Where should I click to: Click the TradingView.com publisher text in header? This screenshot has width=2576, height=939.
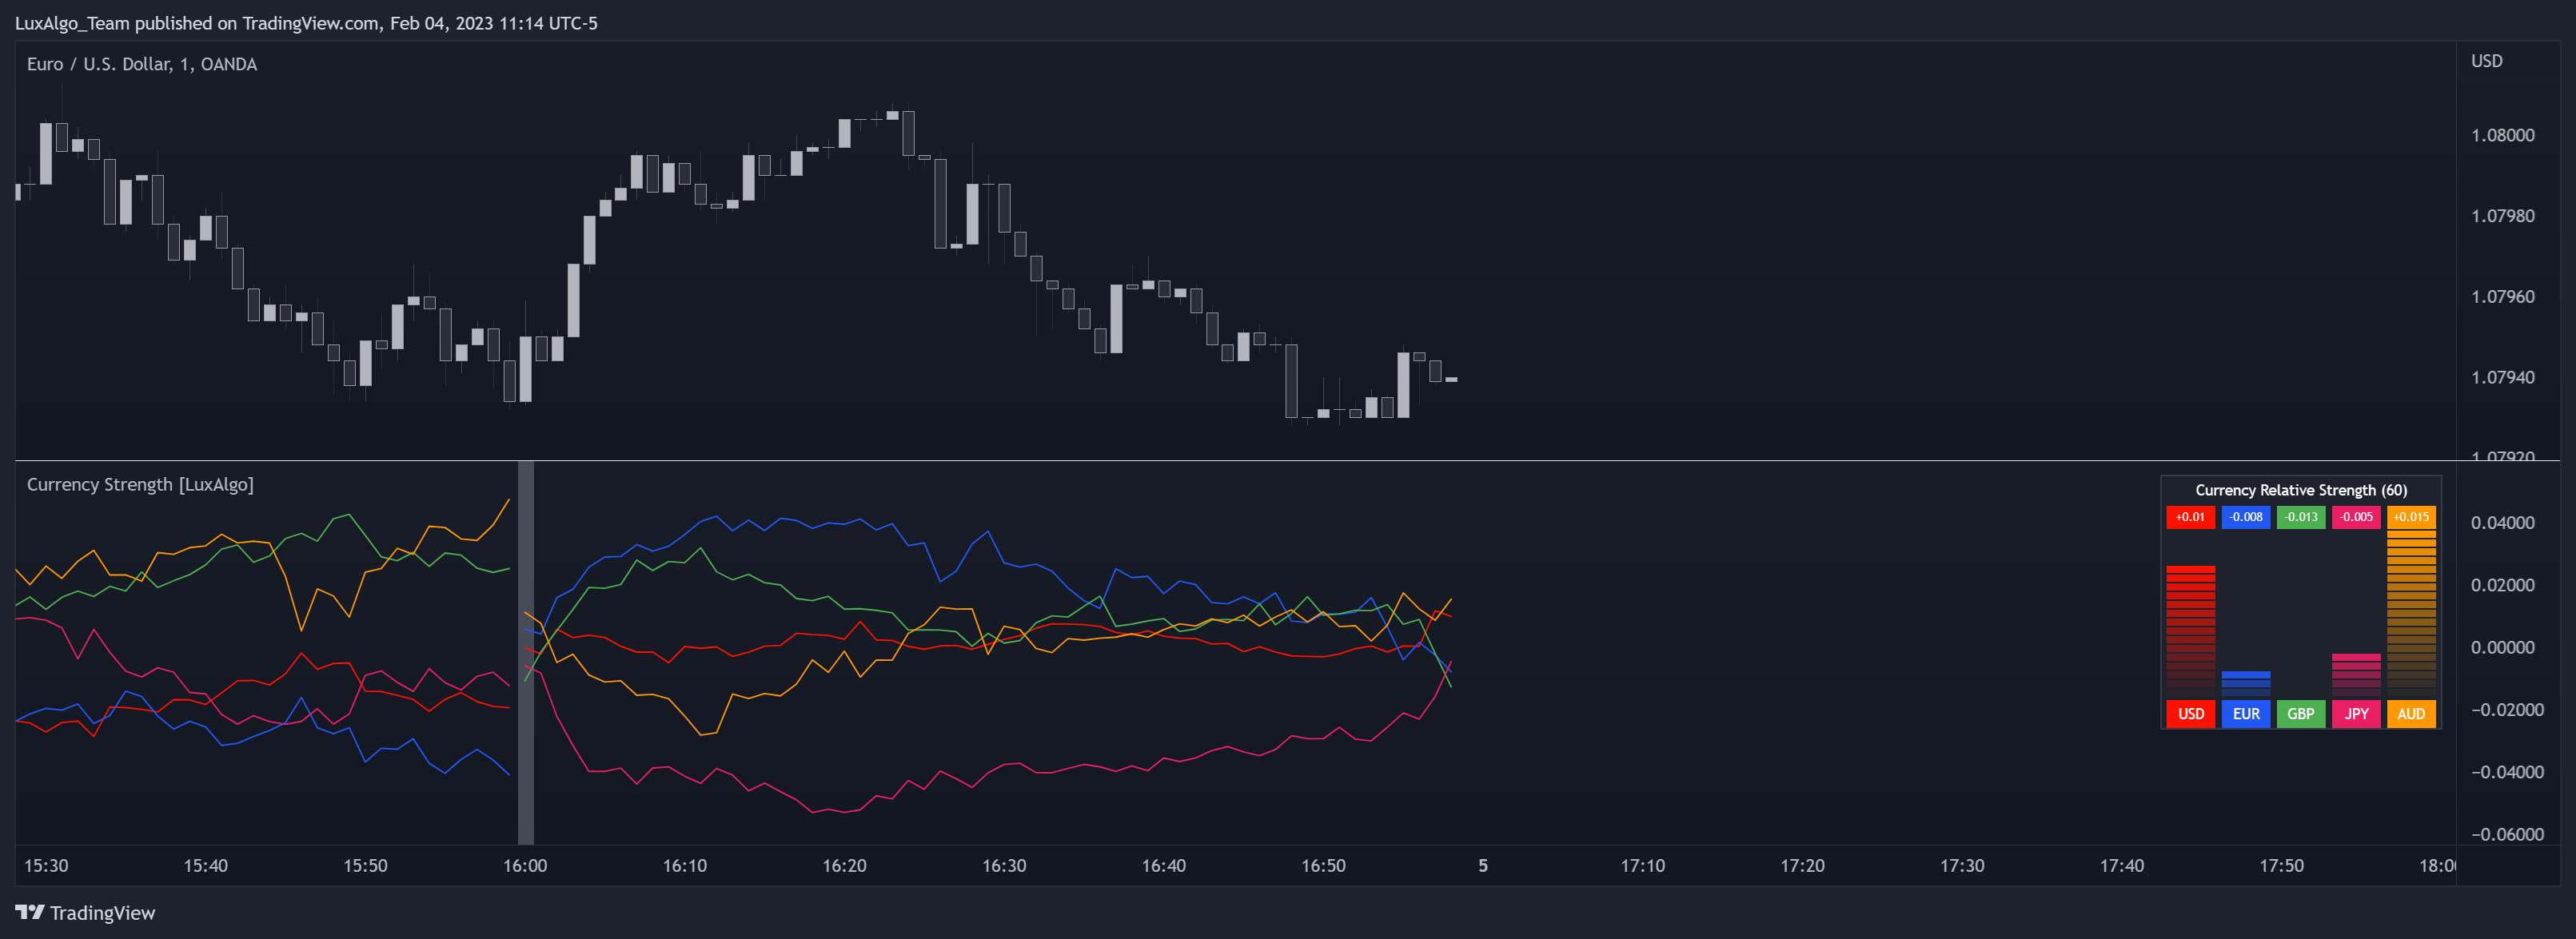coord(310,23)
